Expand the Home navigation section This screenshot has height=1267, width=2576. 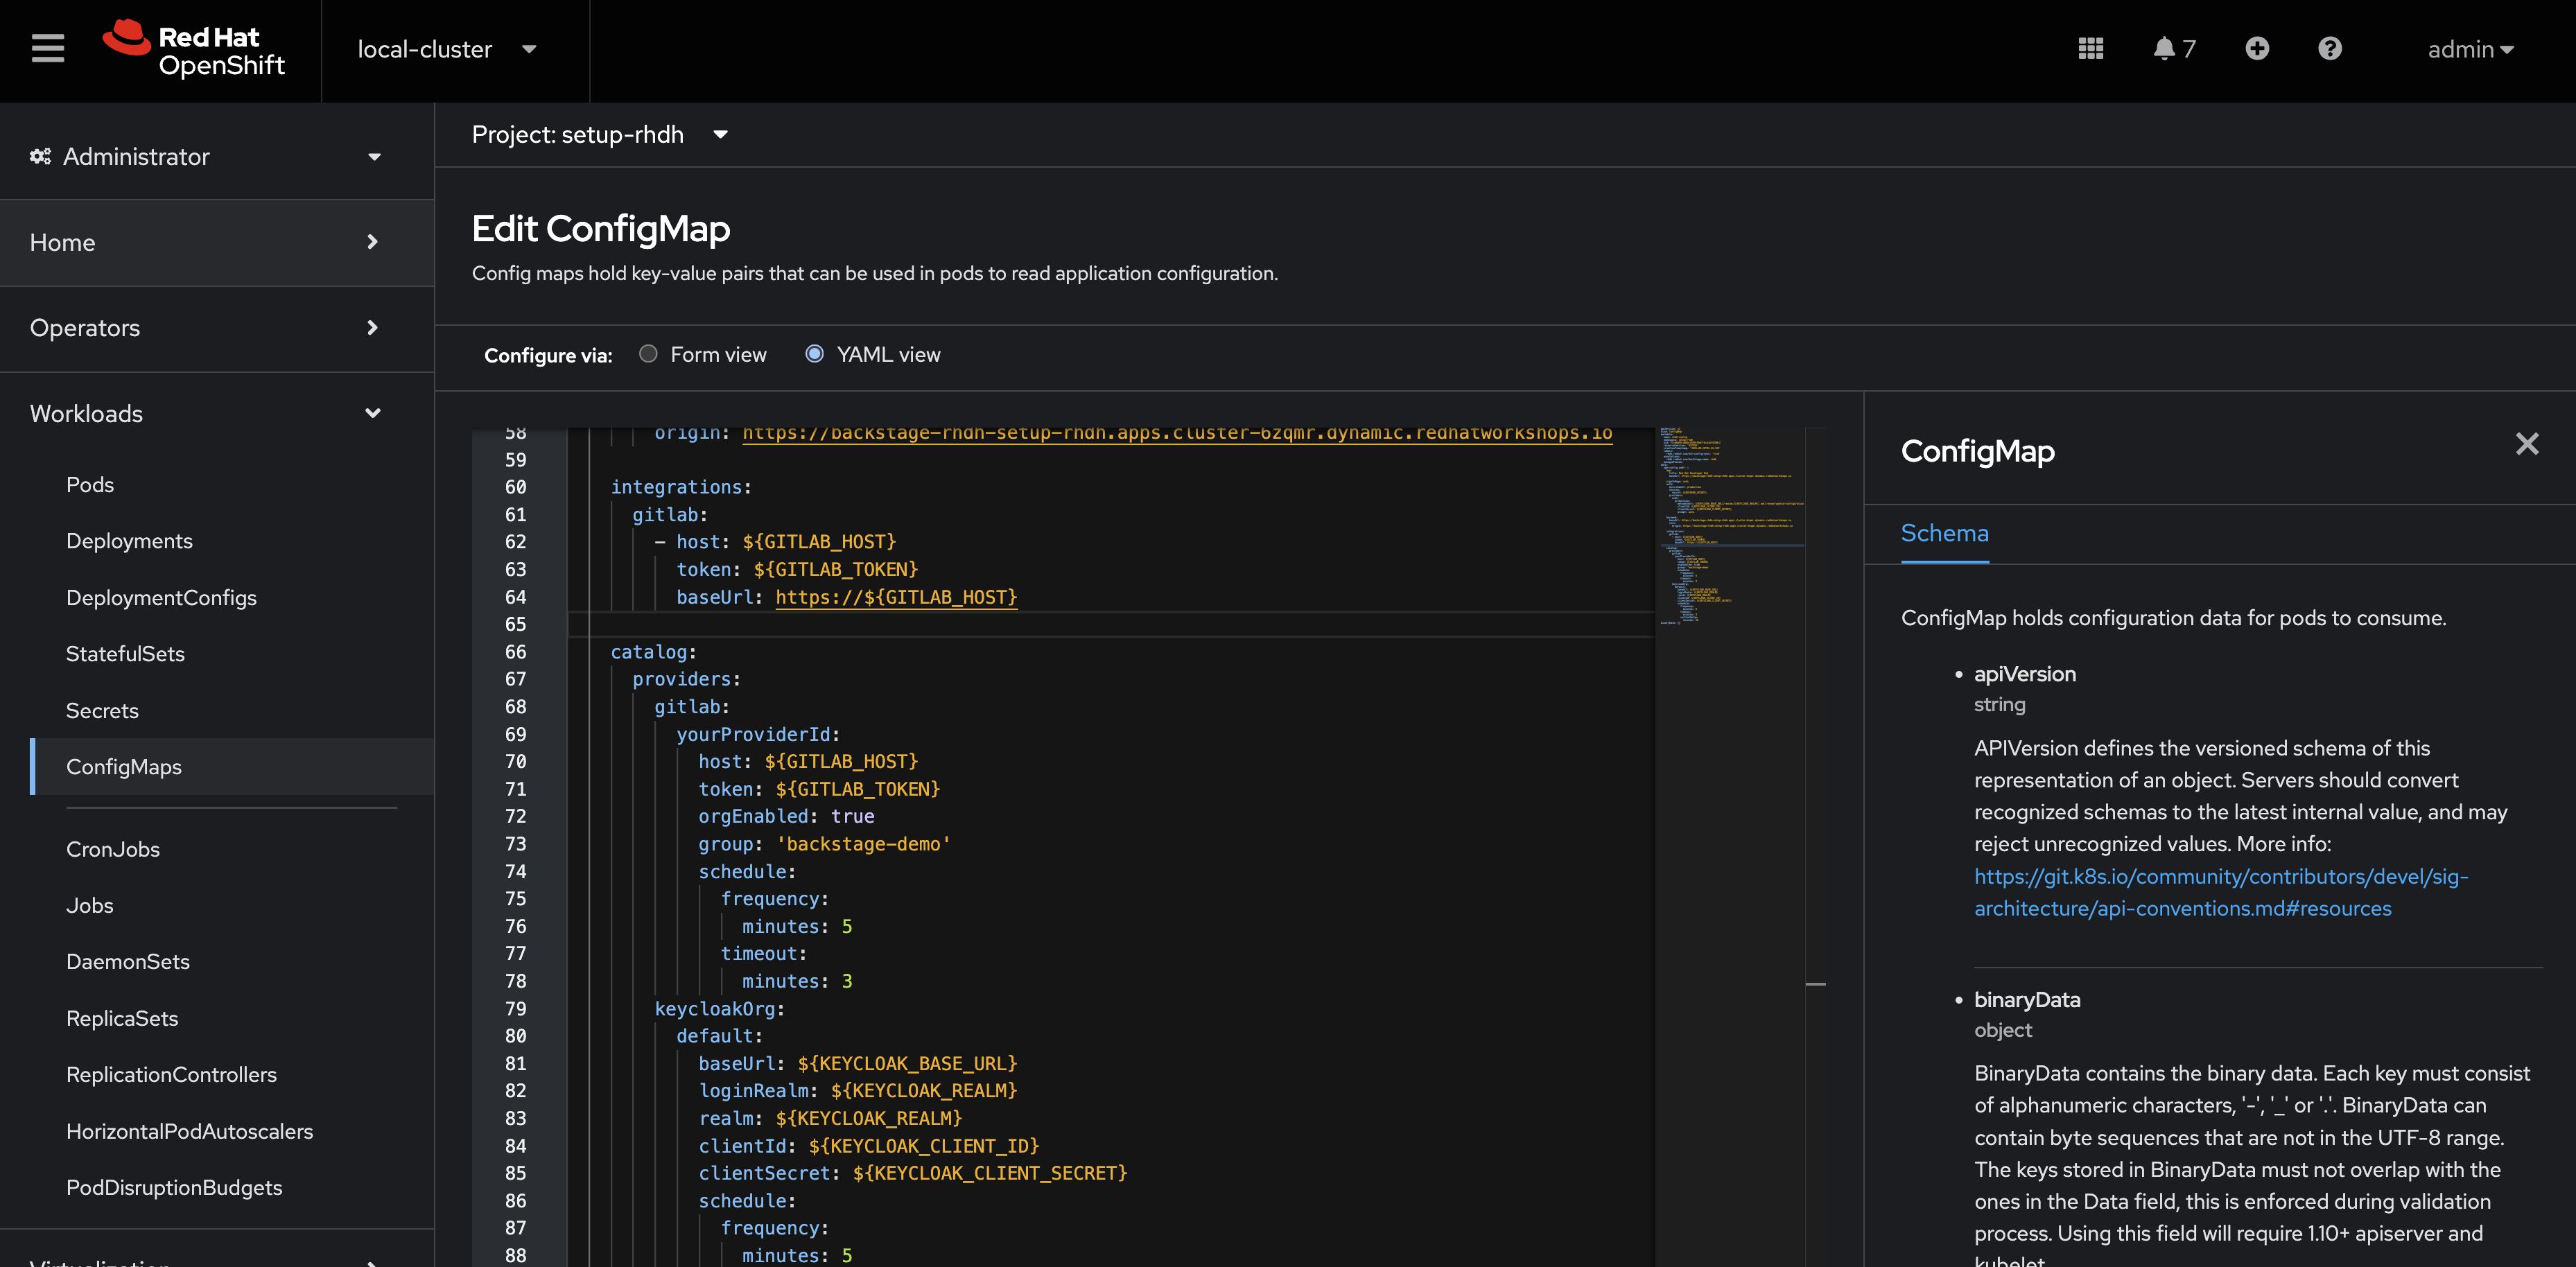217,243
